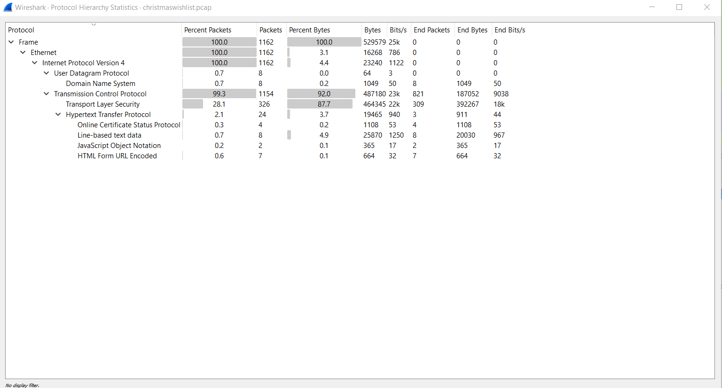This screenshot has height=388, width=722.
Task: Close the Protocol Hierarchy Statistics window
Action: 707,7
